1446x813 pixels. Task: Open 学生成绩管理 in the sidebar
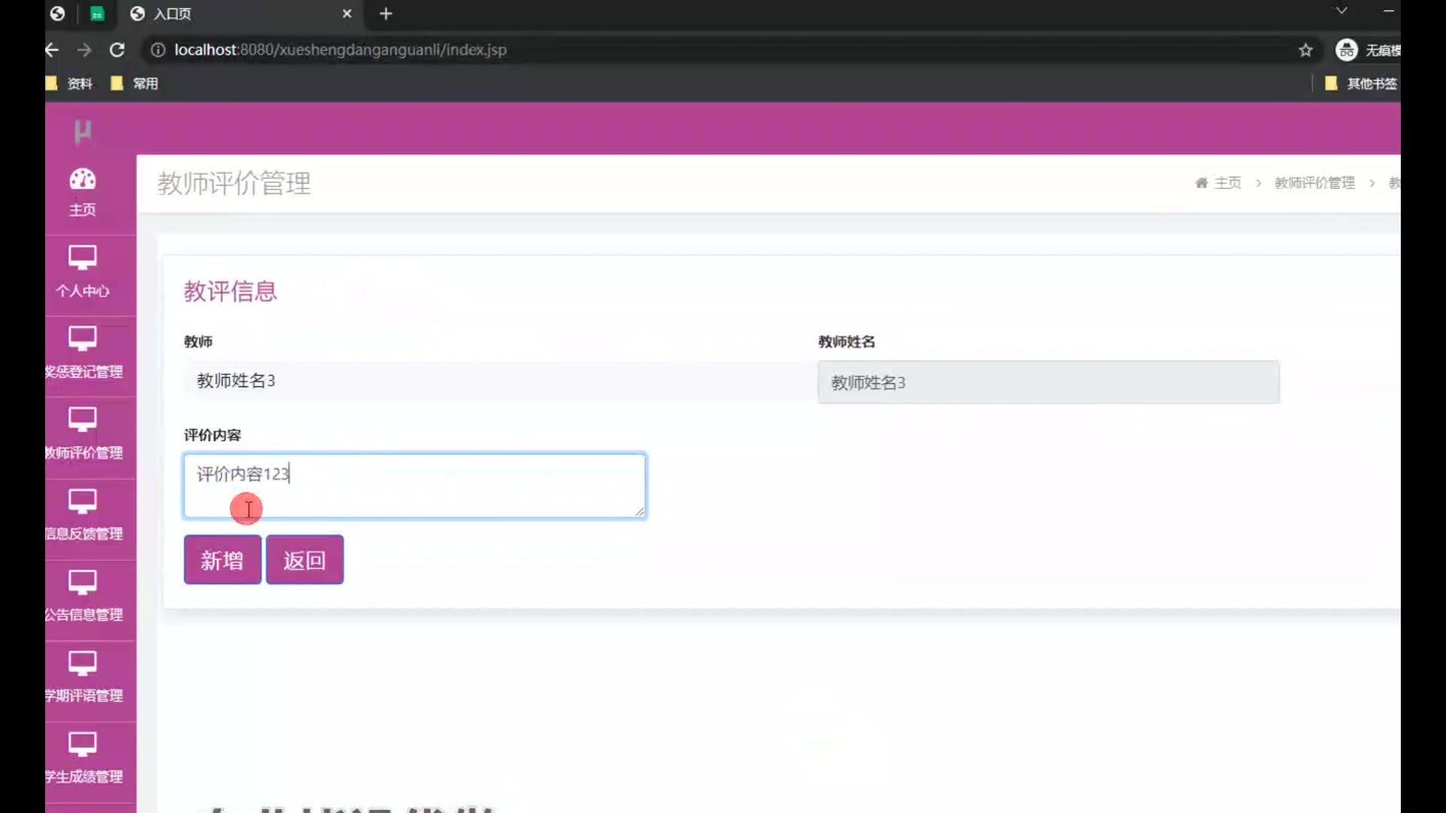point(83,759)
